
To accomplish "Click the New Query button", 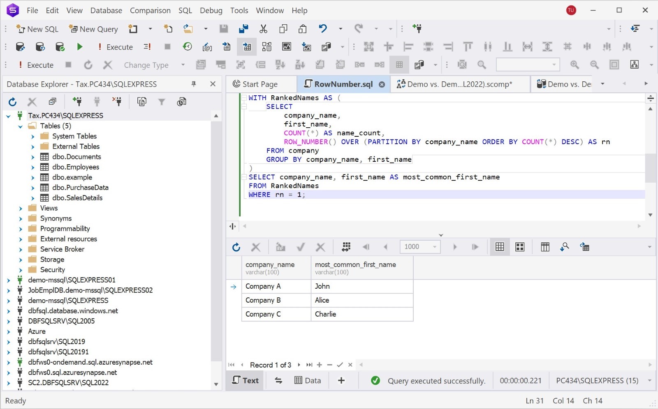I will tap(93, 29).
